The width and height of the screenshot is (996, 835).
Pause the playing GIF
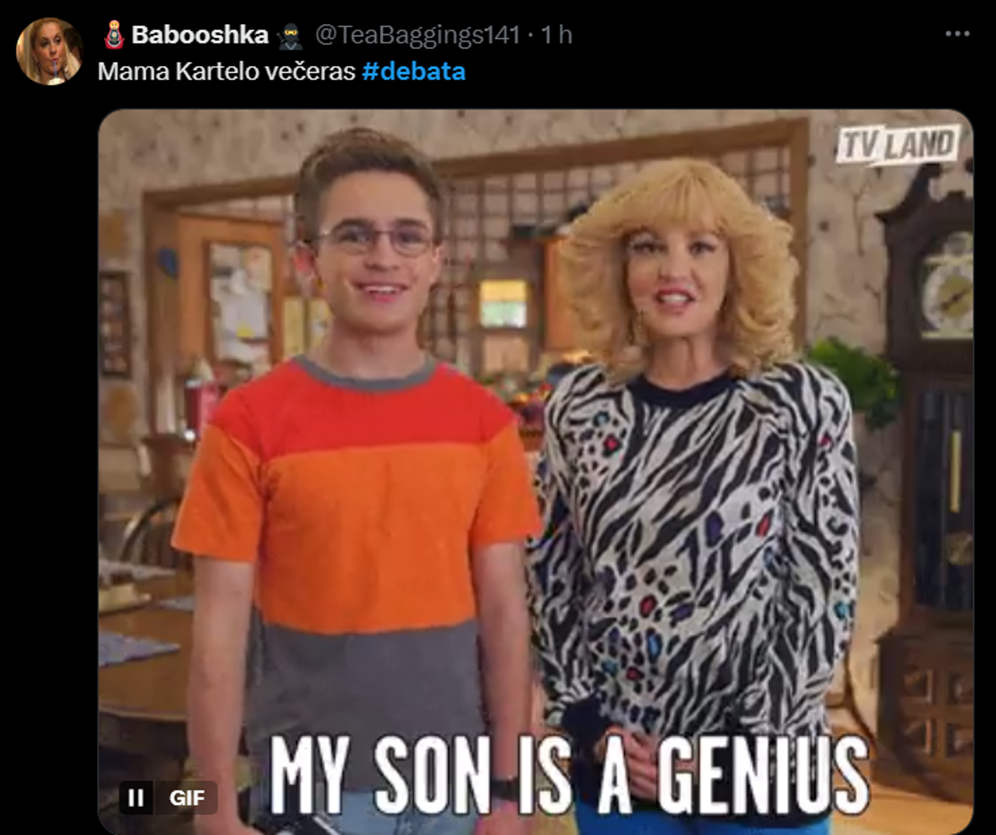pyautogui.click(x=136, y=797)
